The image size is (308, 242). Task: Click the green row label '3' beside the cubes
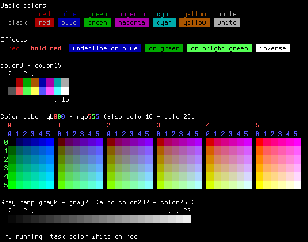point(6,168)
